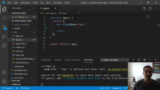This screenshot has height=90, width=160.
Task: Open .gitignore in the file tree
Action: (x=19, y=66)
